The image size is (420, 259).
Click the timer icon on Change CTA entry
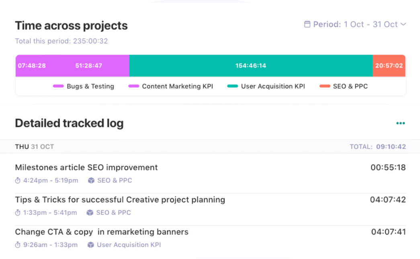click(18, 245)
